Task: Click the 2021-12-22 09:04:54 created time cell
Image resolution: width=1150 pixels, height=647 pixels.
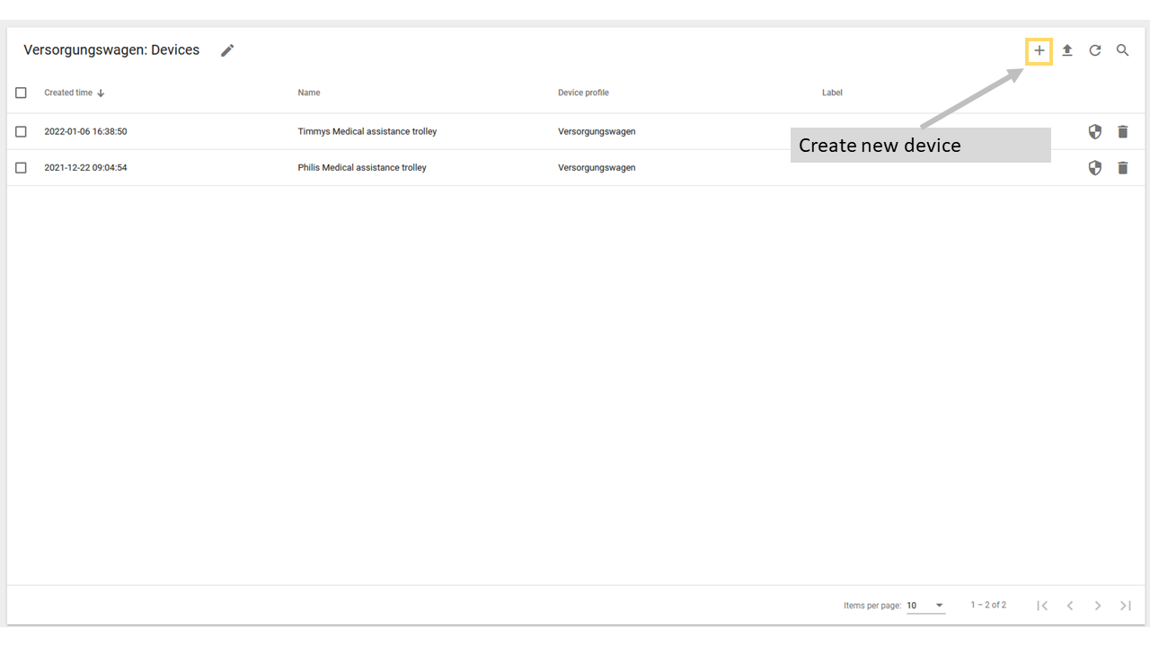Action: (x=85, y=168)
